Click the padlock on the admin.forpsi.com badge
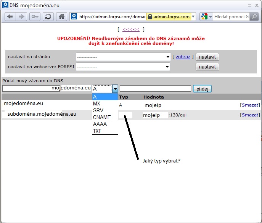The height and width of the screenshot is (223, 262). click(x=150, y=17)
